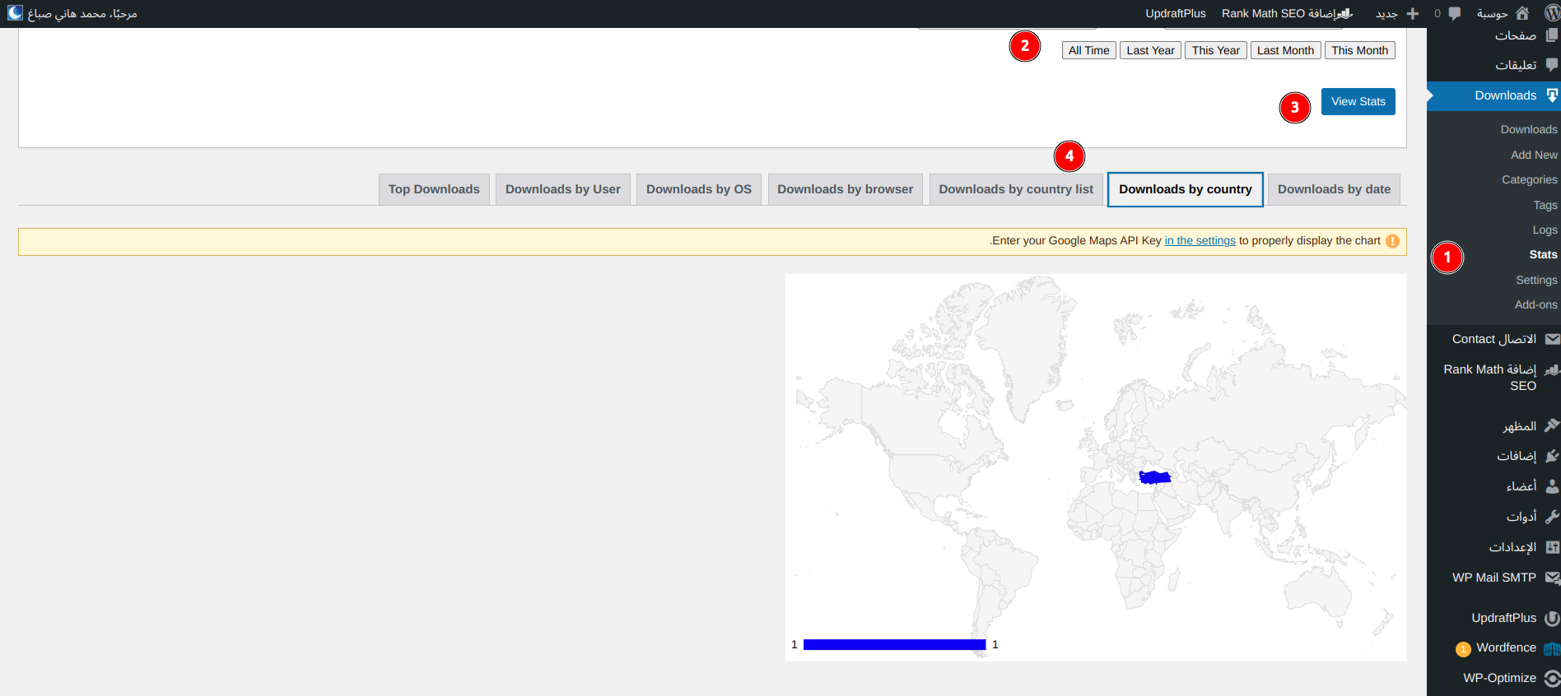
Task: Choose the All Time date range
Action: pyautogui.click(x=1088, y=50)
